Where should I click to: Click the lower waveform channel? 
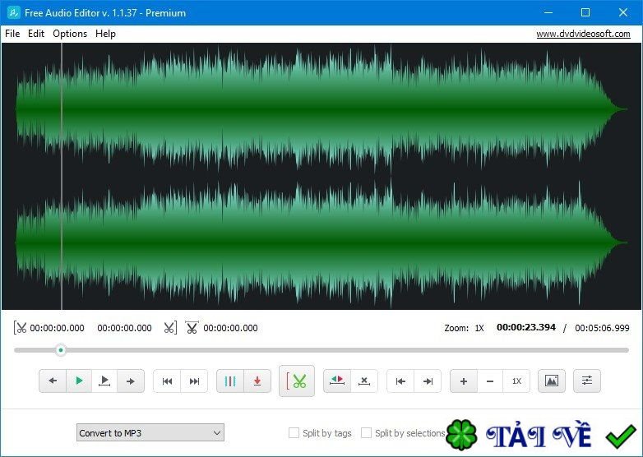321,242
